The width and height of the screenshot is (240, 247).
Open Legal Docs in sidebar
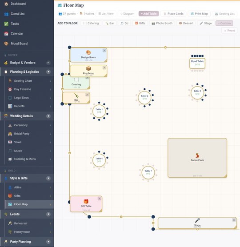coord(29,98)
